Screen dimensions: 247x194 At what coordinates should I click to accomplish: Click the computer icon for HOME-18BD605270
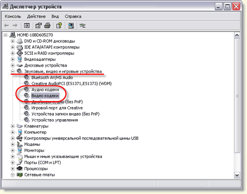point(13,35)
